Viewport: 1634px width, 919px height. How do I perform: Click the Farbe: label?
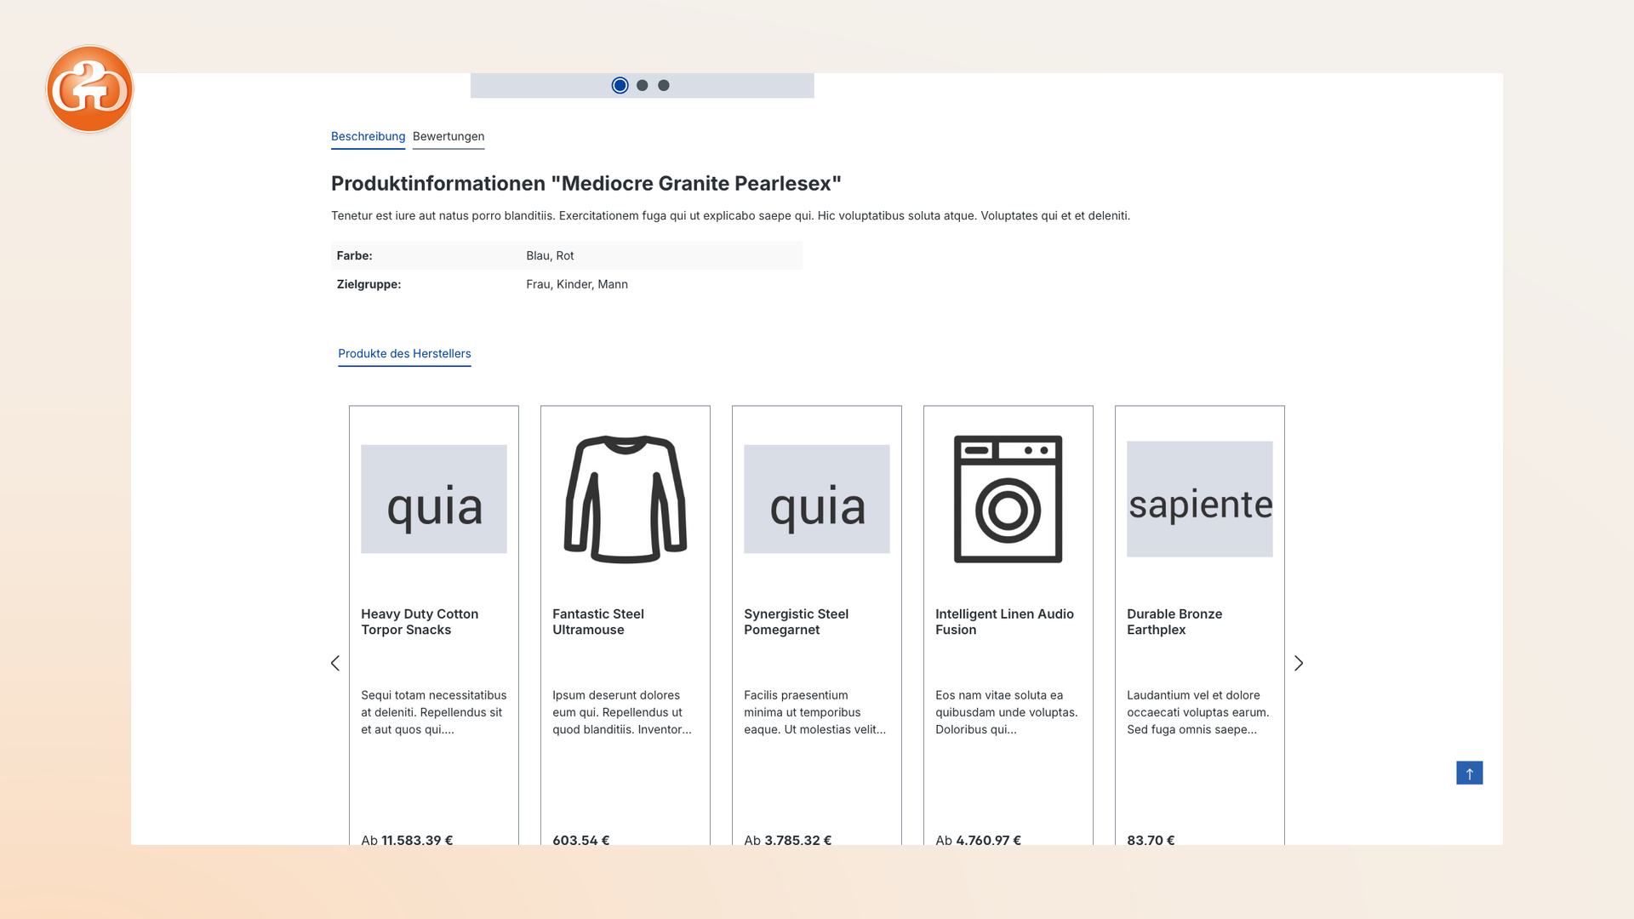[354, 256]
